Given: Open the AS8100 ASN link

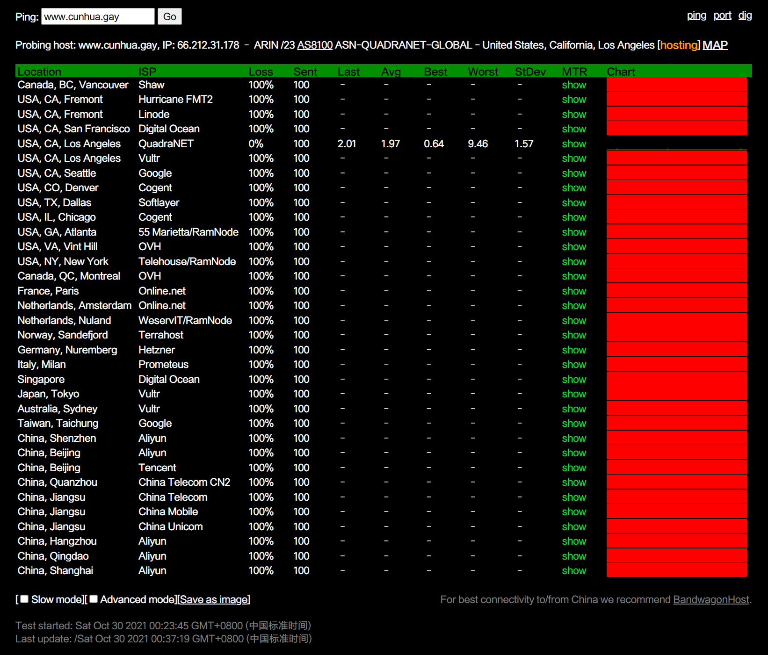Looking at the screenshot, I should (x=315, y=45).
